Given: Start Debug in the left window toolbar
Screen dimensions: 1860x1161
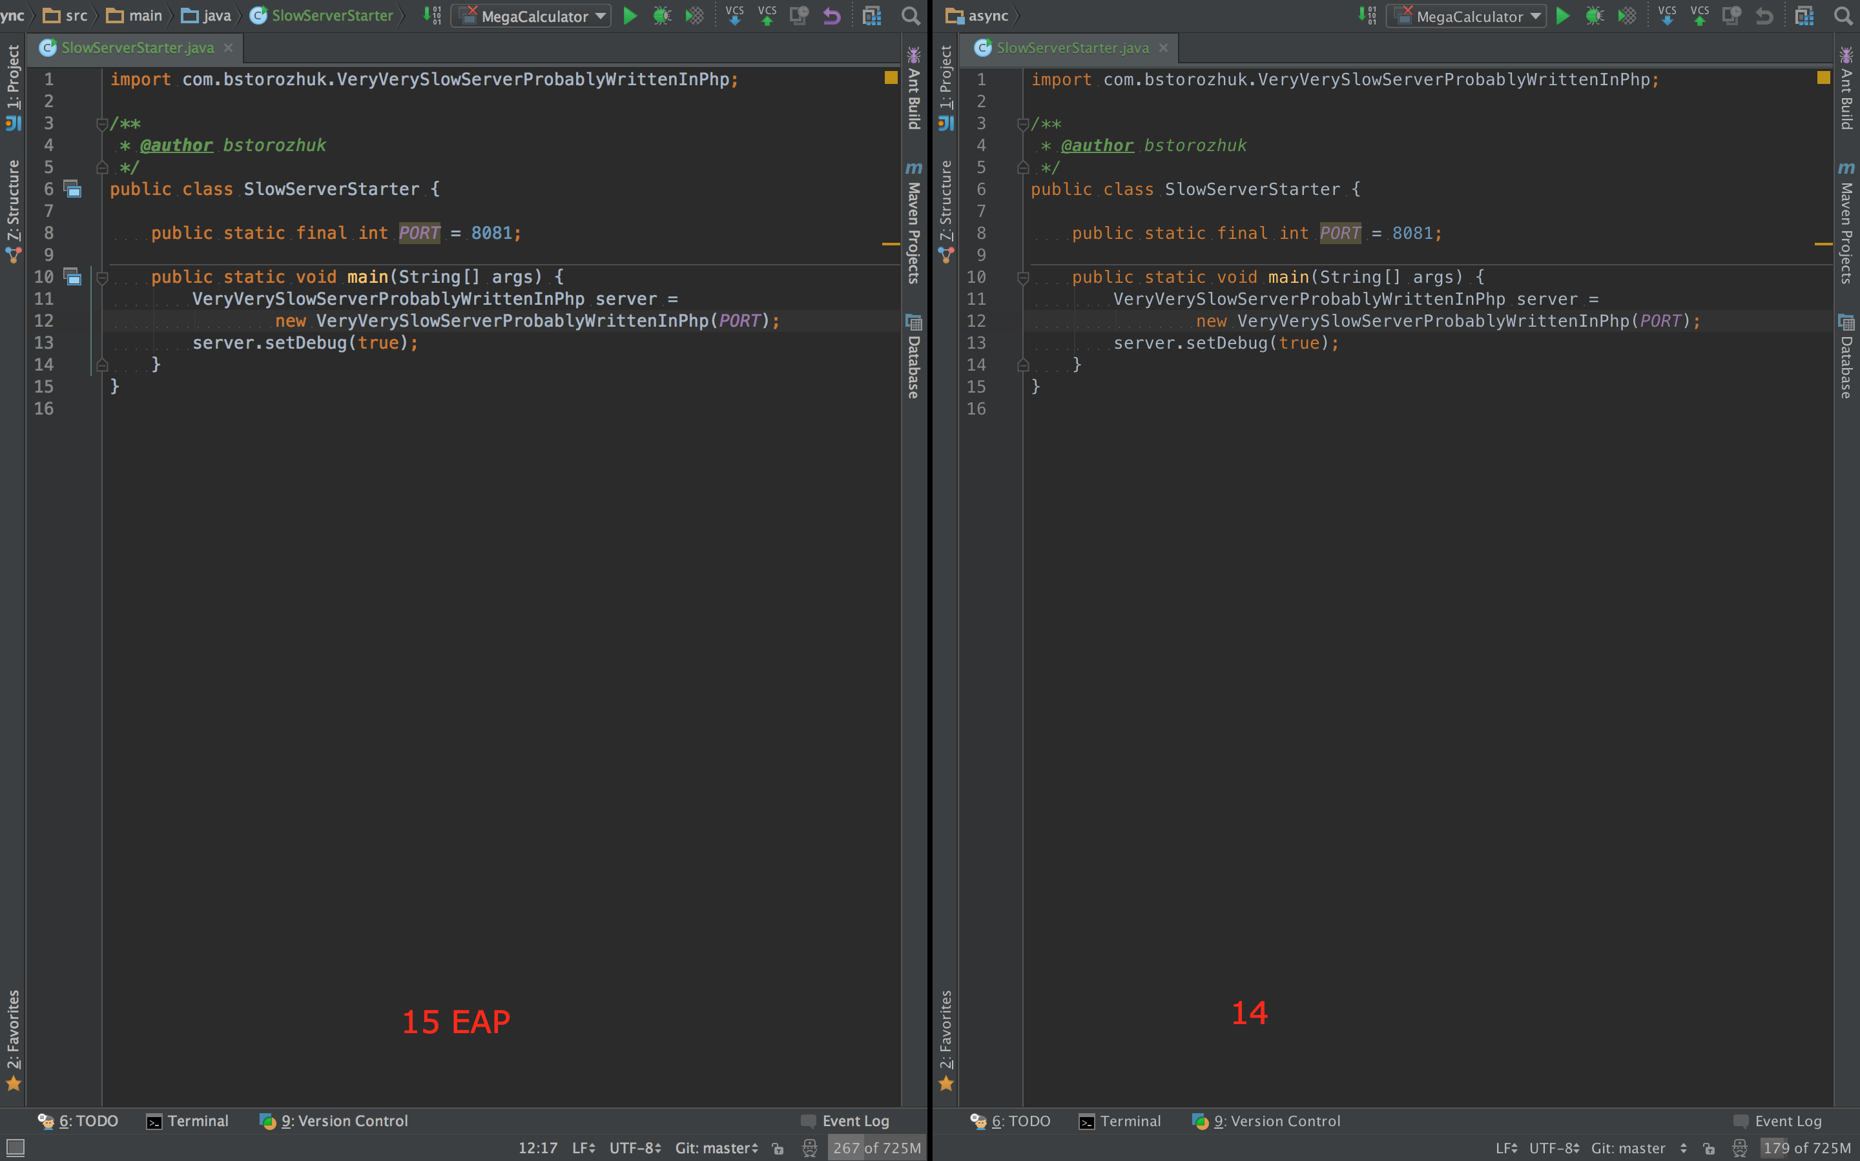Looking at the screenshot, I should coord(661,15).
